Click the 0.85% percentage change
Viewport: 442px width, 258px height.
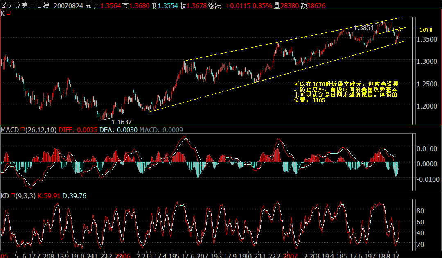[x=262, y=6]
